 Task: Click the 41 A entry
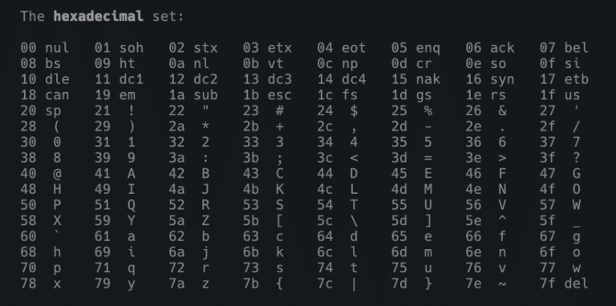(x=115, y=173)
